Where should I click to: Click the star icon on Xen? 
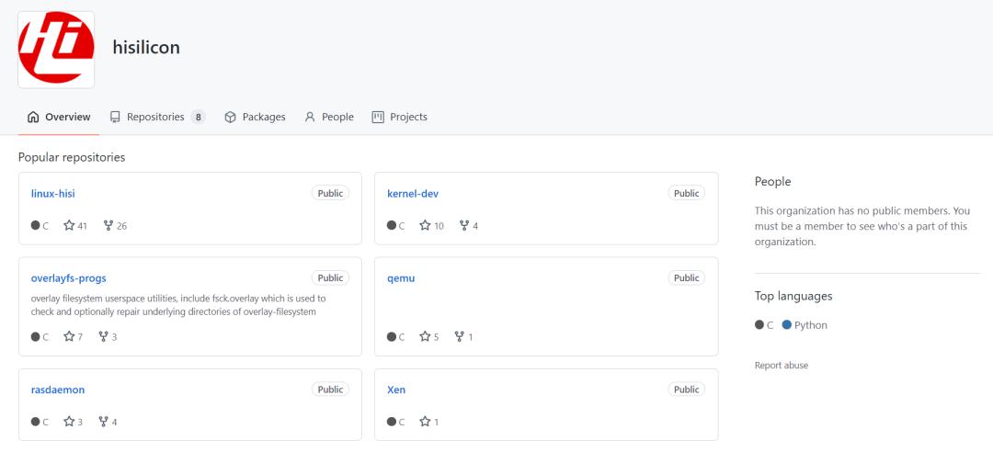click(x=425, y=422)
